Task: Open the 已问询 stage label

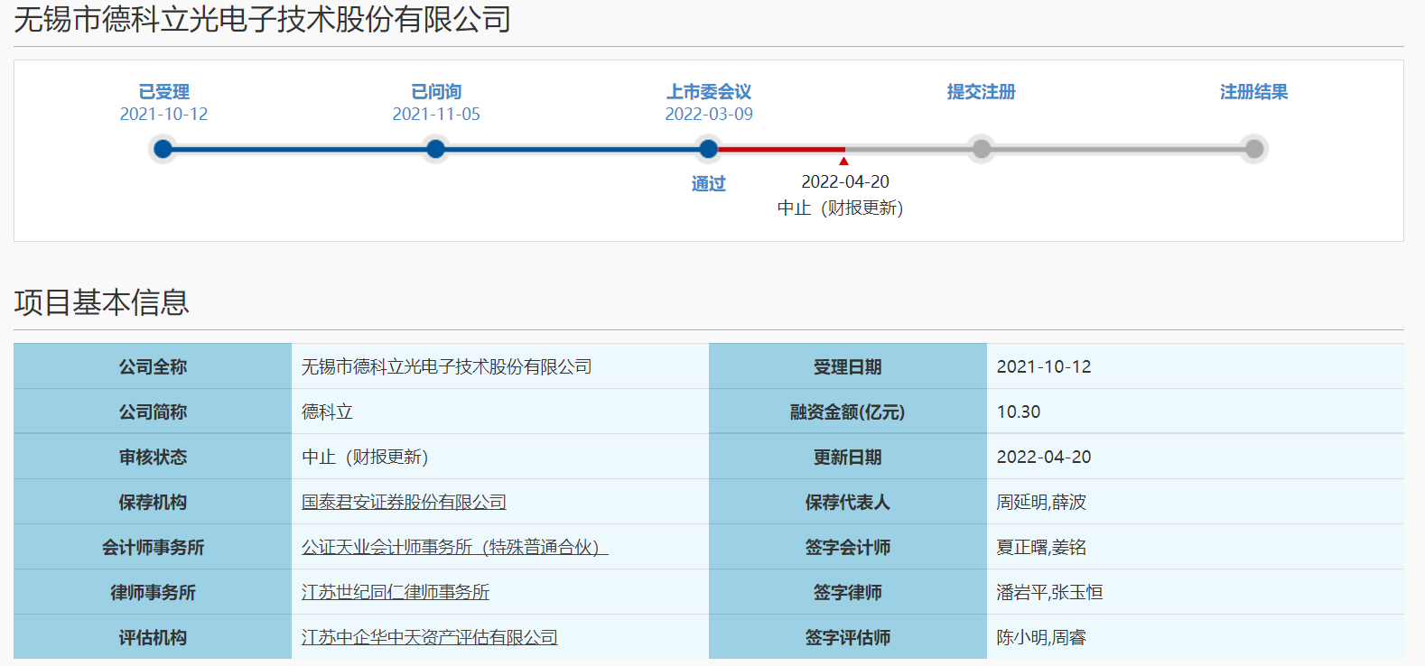Action: click(436, 92)
